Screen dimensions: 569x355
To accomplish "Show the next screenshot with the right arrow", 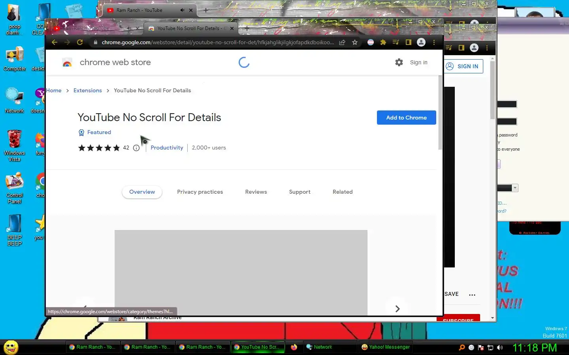I will [x=398, y=308].
